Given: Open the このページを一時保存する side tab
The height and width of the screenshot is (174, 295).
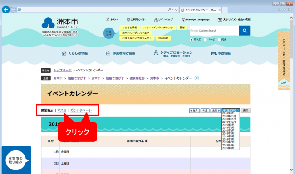Looking at the screenshot, I should pyautogui.click(x=284, y=60).
